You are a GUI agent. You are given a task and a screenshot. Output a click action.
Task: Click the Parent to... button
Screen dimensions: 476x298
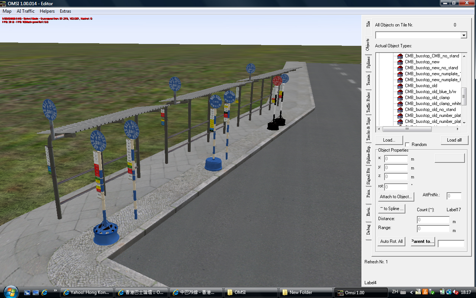[x=423, y=241]
